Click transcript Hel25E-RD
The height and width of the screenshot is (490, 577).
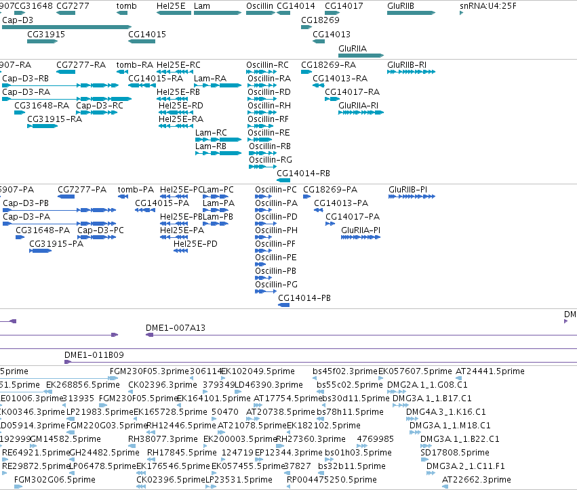pos(180,106)
